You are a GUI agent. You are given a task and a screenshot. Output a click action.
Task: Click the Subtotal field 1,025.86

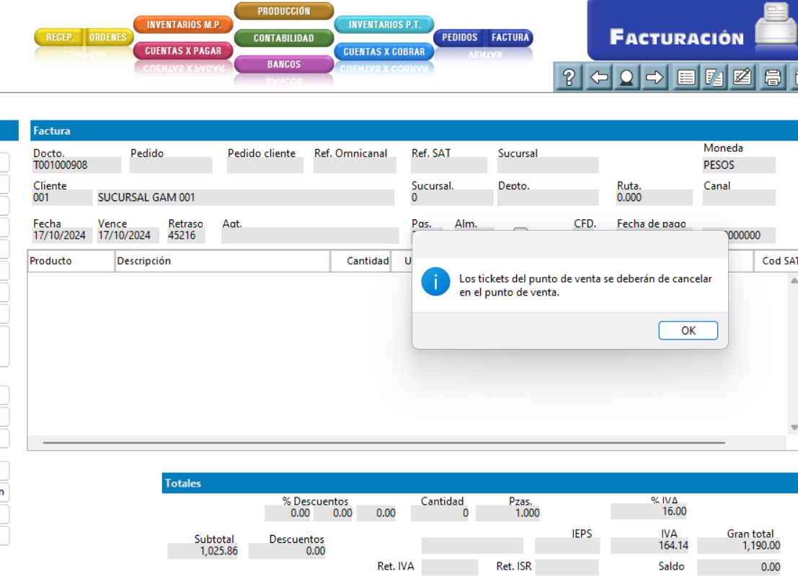coord(203,551)
